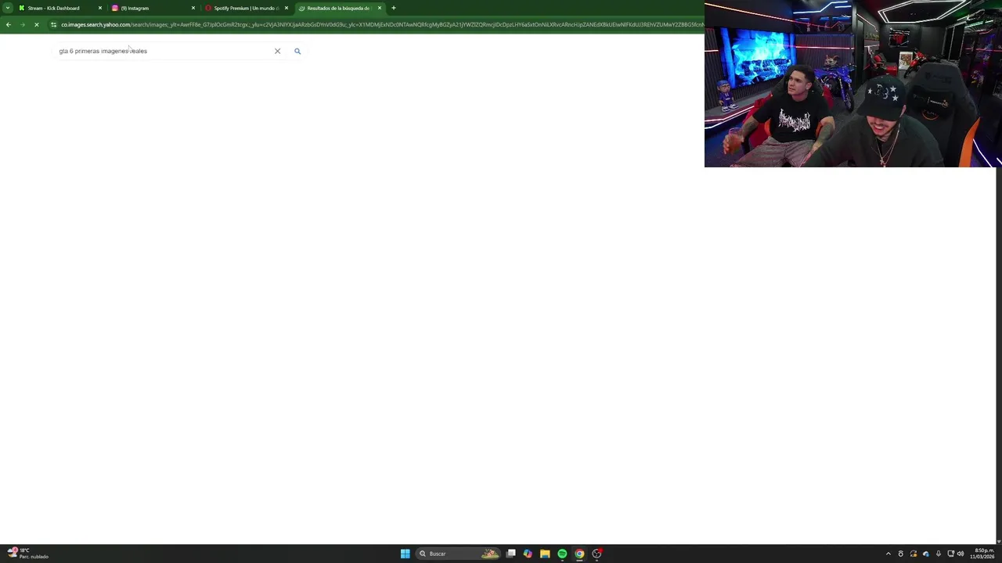Close the Spotify Premium tab
The image size is (1002, 563).
[x=287, y=8]
